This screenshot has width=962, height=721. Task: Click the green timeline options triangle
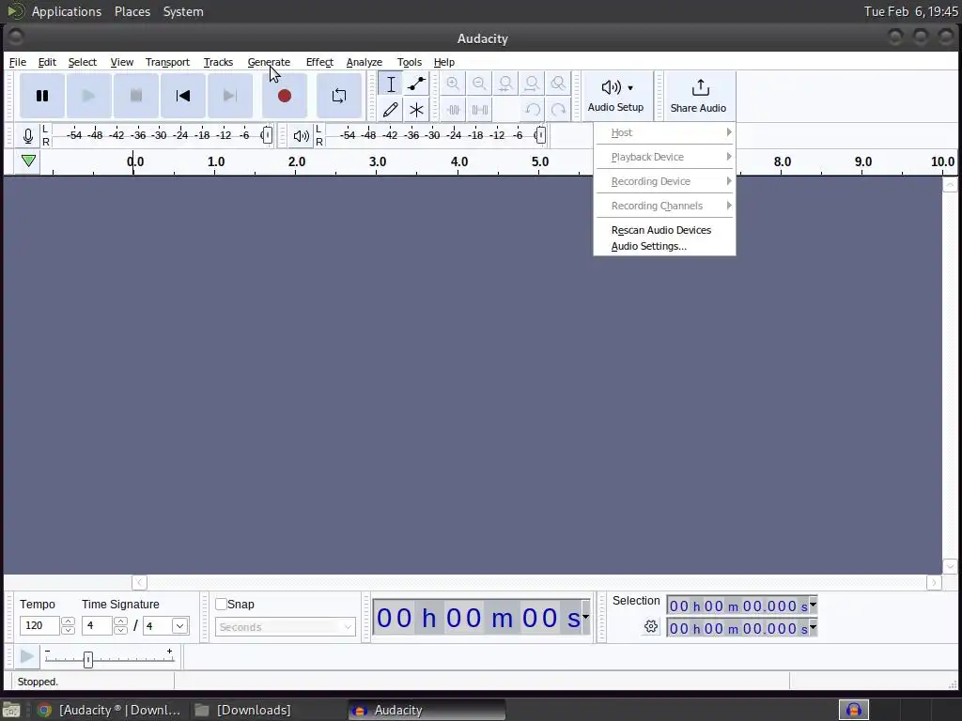click(28, 161)
